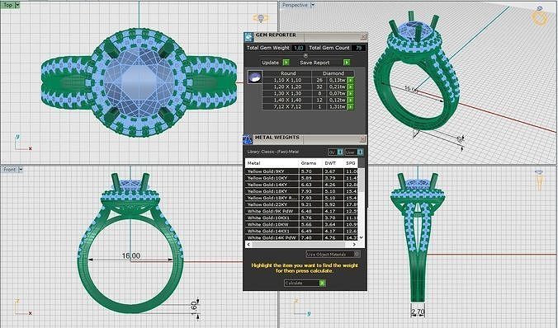Activate the Front viewport label

pyautogui.click(x=10, y=170)
